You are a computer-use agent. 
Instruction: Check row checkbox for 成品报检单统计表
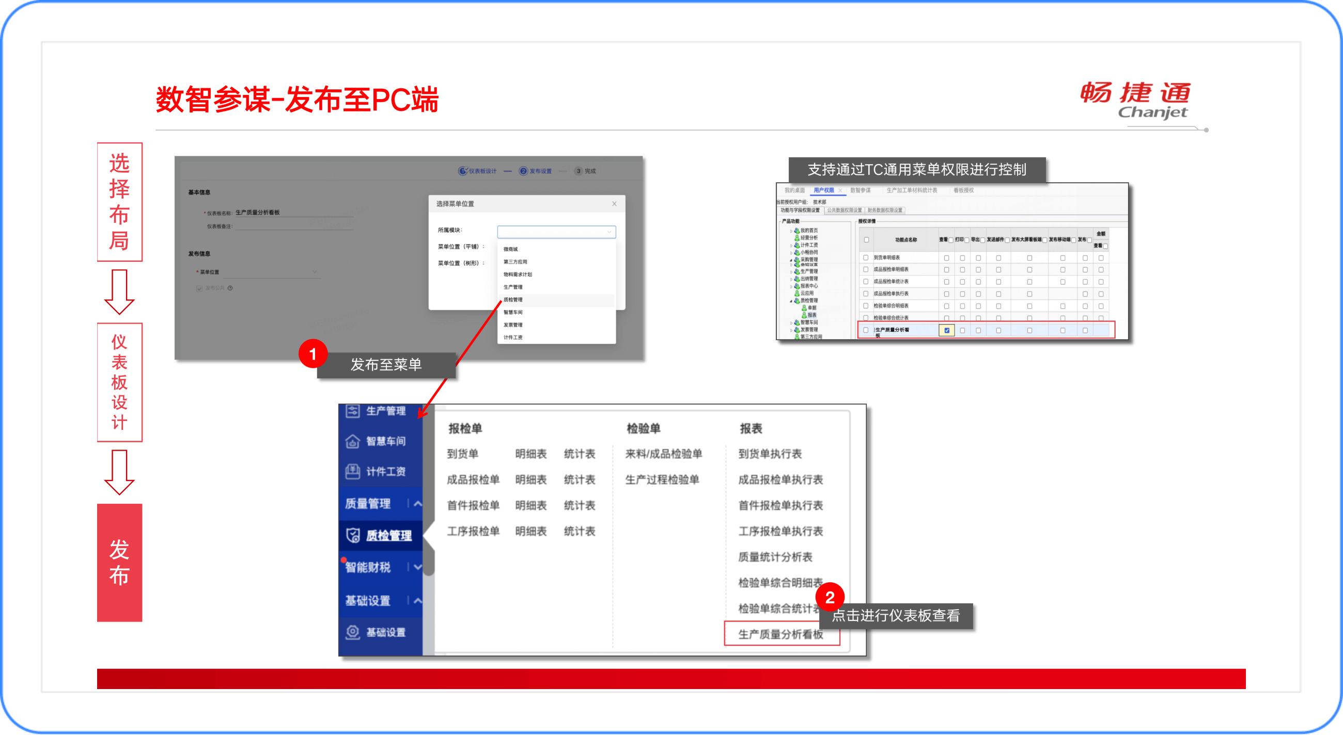click(866, 282)
